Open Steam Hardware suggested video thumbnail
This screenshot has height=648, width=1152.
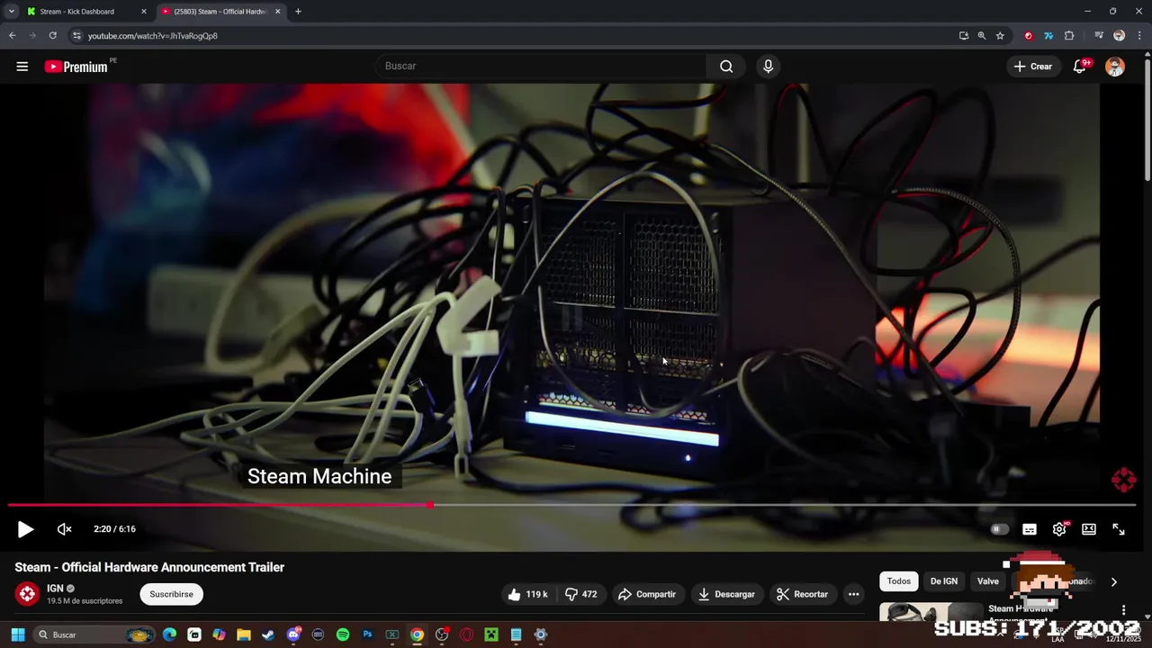[931, 612]
